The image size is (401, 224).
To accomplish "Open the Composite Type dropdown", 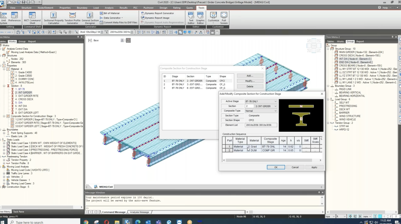I will [261, 111].
